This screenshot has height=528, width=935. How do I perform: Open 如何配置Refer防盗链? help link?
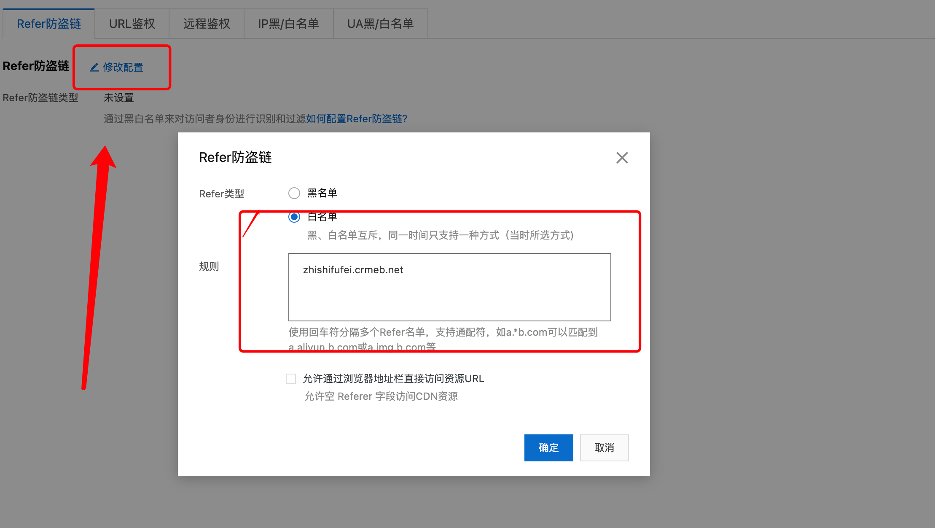[357, 119]
